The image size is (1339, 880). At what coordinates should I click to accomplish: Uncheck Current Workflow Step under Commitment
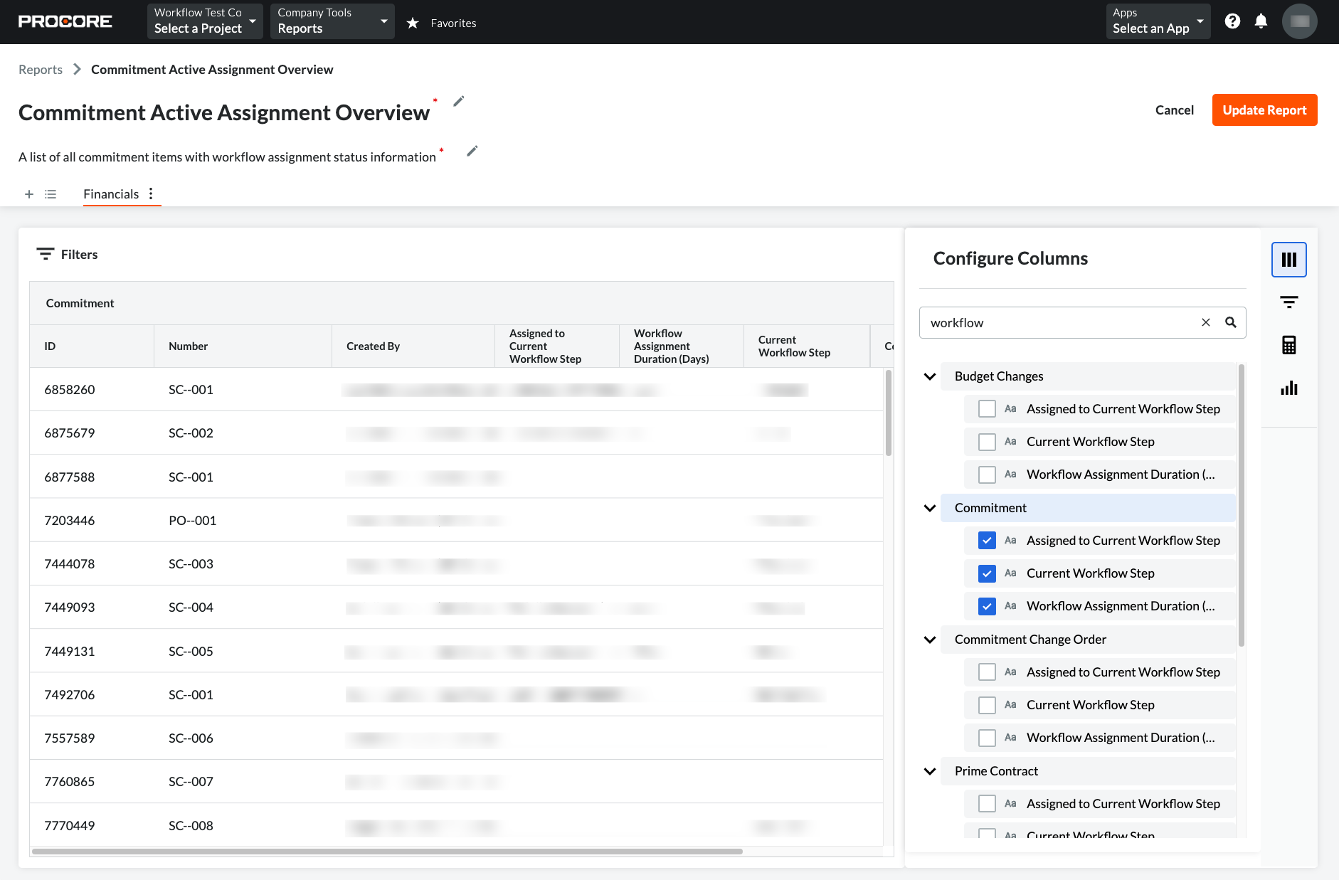(987, 573)
